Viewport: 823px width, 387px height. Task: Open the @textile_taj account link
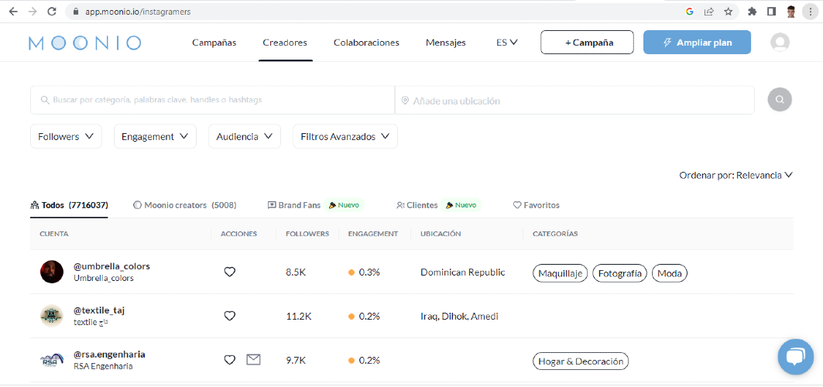pyautogui.click(x=99, y=310)
